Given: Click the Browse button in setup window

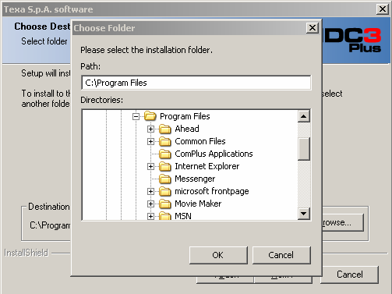Looking at the screenshot, I should click(x=343, y=222).
